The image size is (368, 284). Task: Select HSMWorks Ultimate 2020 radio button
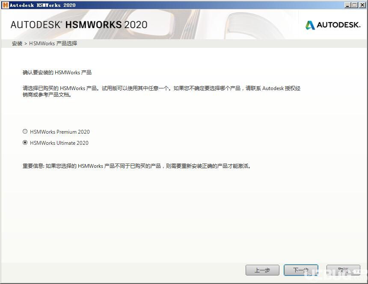(25, 143)
